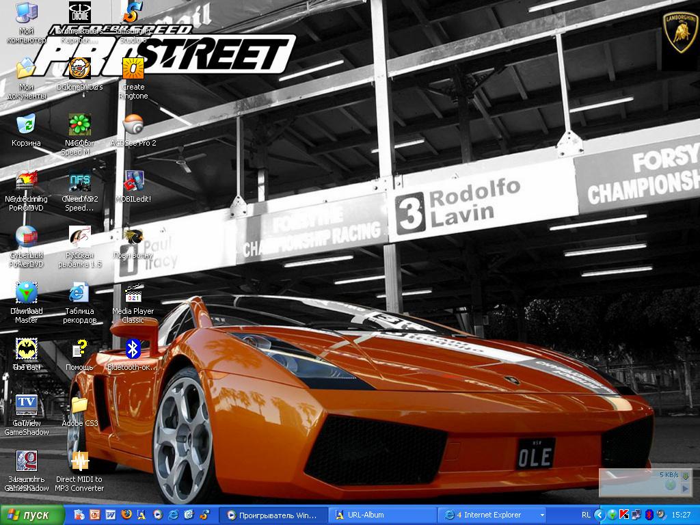Viewport: 700px width, 525px height.
Task: Select the NFS Need for Speed icon
Action: tap(80, 180)
